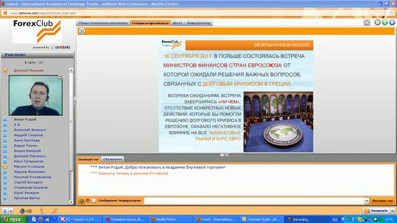Screen dimensions: 397x223
Task: Click the participants list scroll-down arrow
Action: 71,203
